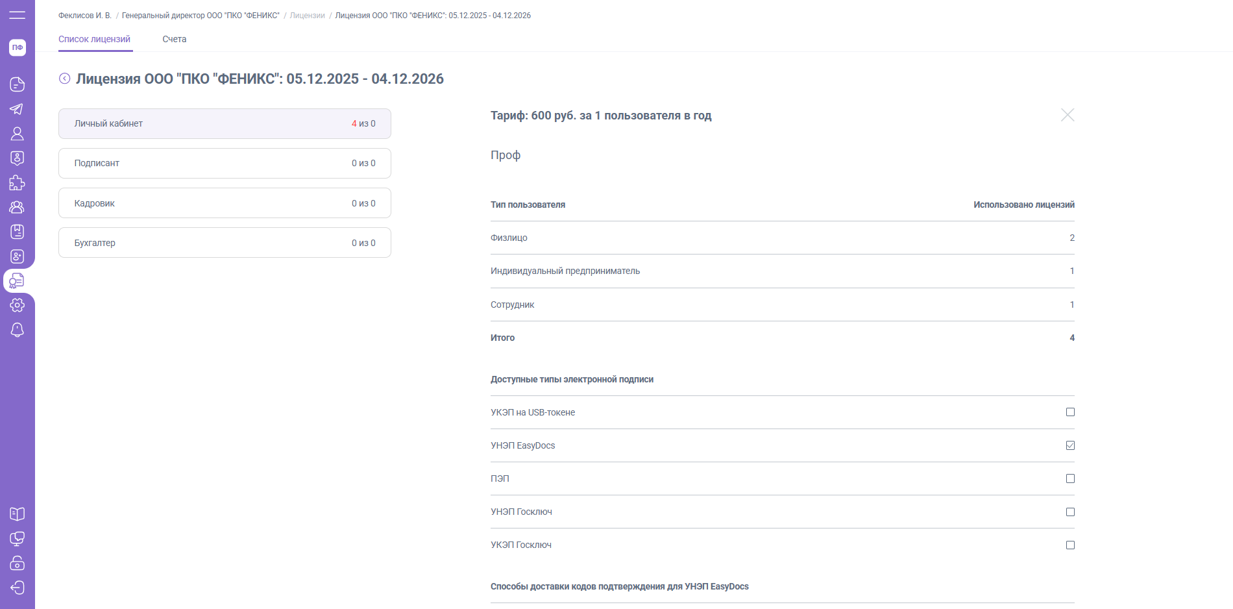Go back using the circled arrow icon

pyautogui.click(x=64, y=79)
